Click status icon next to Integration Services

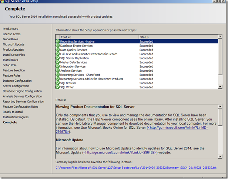(x=58, y=67)
